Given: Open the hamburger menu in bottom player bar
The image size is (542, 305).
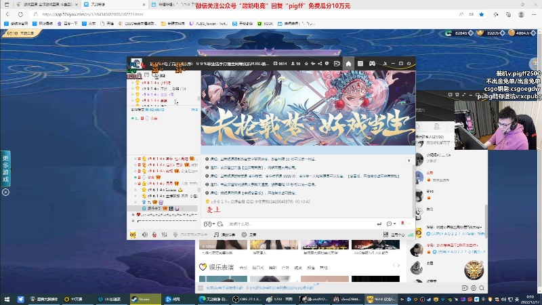Looking at the screenshot, I should coord(201,287).
